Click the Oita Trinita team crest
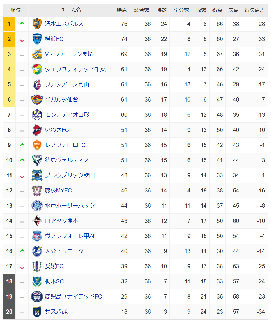The image size is (271, 321). coord(37,251)
